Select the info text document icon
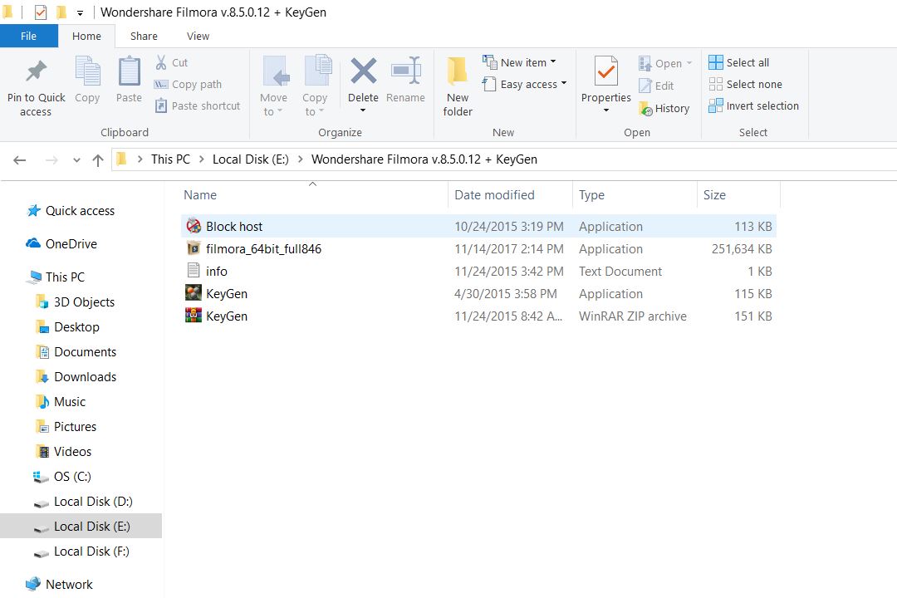897x598 pixels. (194, 271)
